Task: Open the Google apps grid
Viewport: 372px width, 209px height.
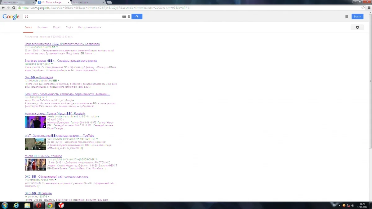Action: (x=346, y=16)
